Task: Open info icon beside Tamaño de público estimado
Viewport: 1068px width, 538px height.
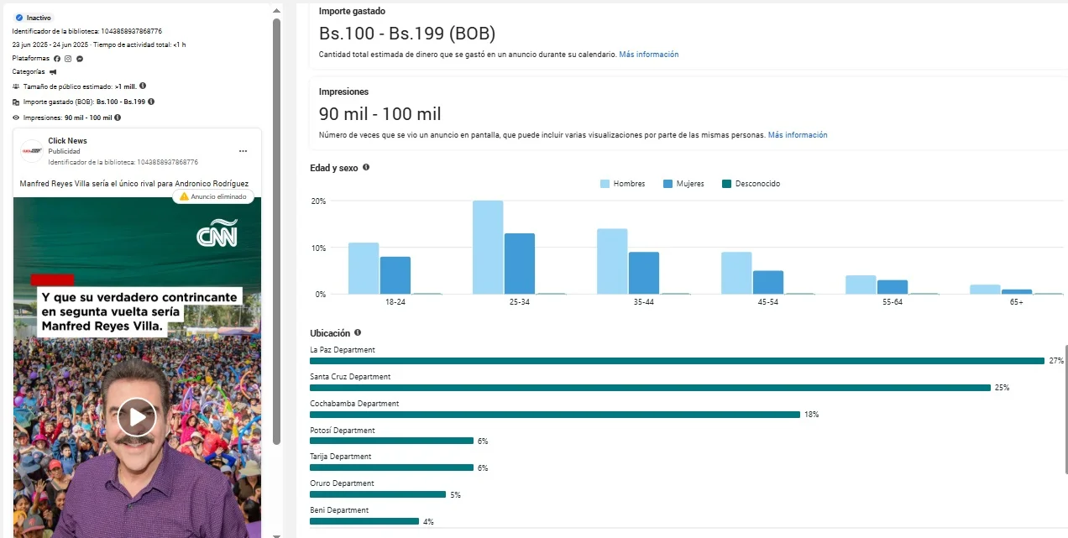Action: (143, 86)
